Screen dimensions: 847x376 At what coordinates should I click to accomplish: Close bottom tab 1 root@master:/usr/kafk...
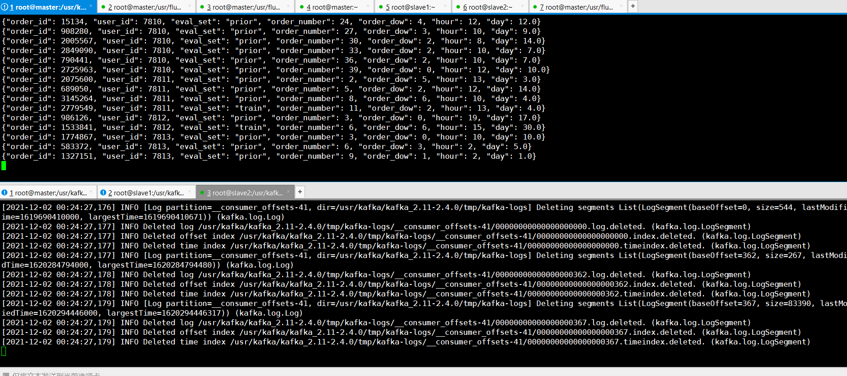pos(91,192)
